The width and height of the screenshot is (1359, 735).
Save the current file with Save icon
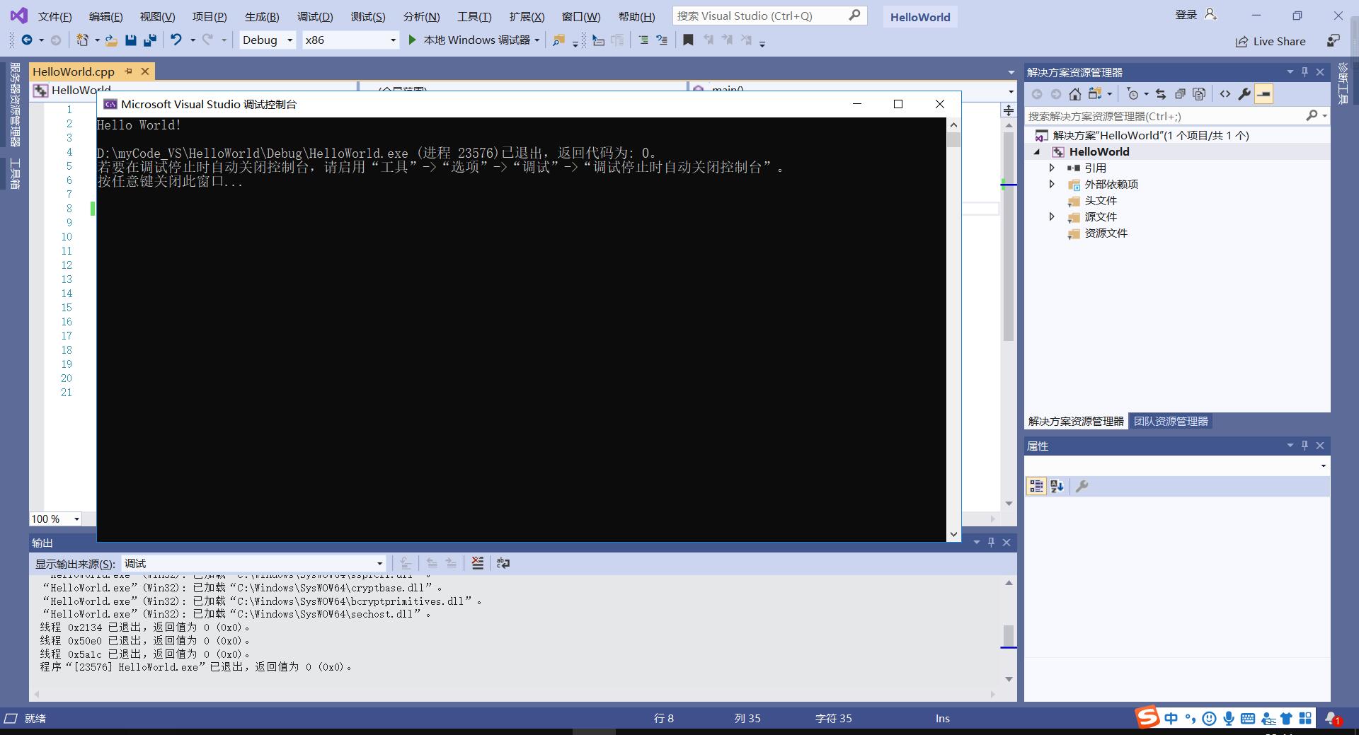click(130, 40)
